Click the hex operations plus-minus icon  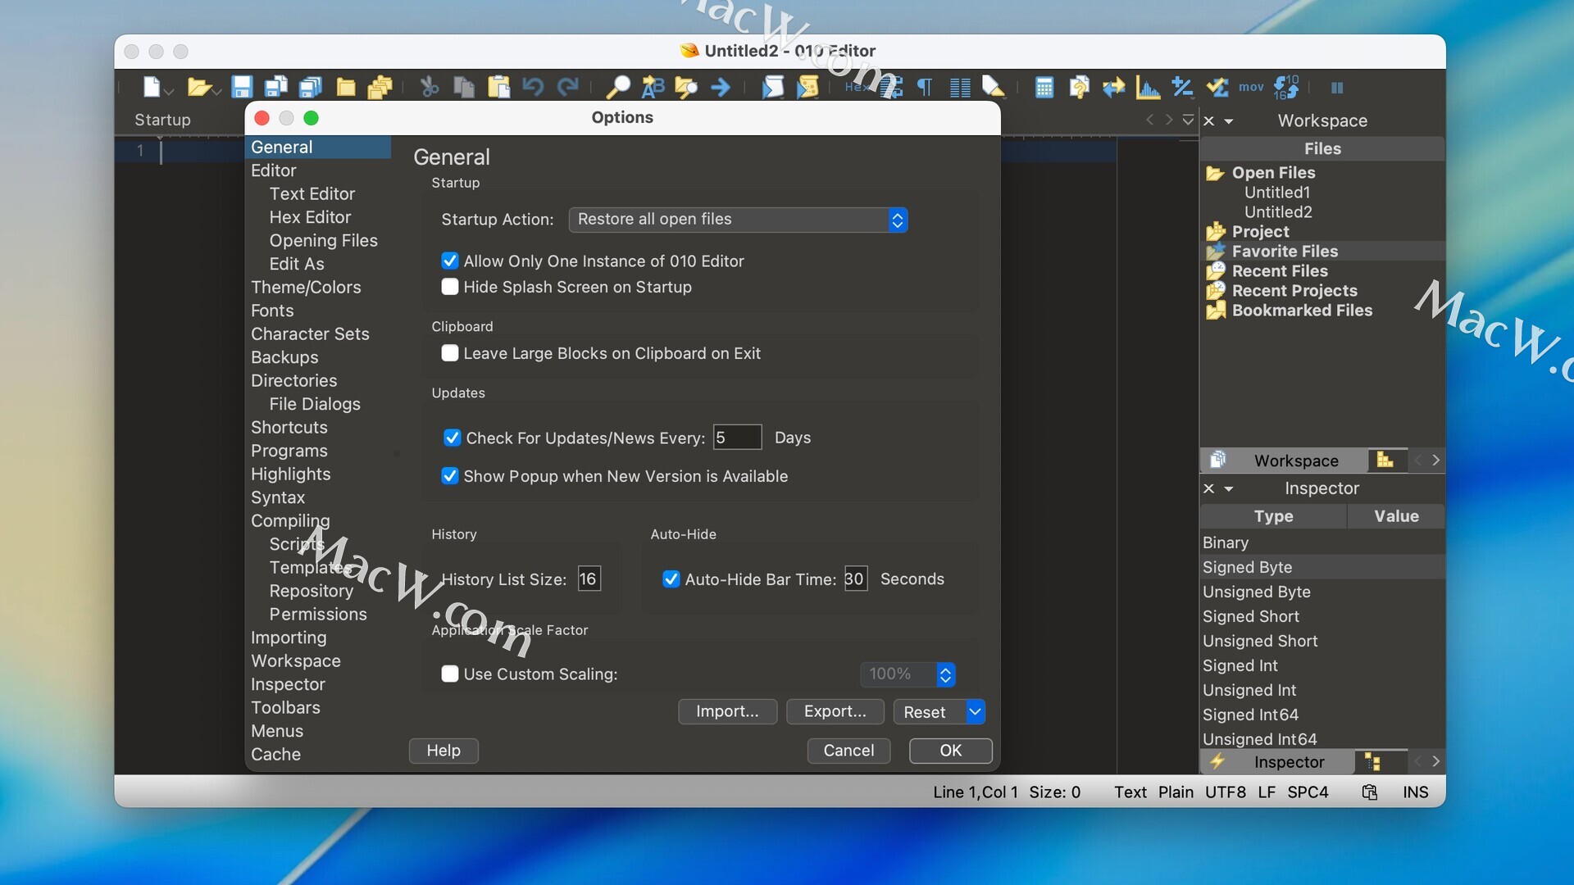pyautogui.click(x=1182, y=87)
